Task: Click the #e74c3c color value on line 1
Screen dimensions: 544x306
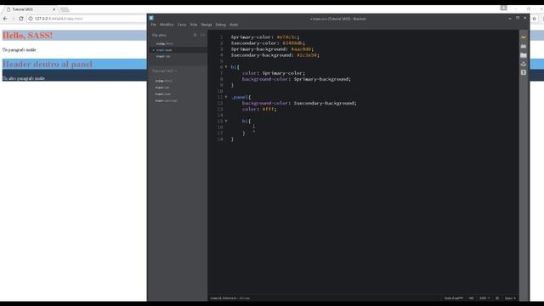Action: [286, 37]
